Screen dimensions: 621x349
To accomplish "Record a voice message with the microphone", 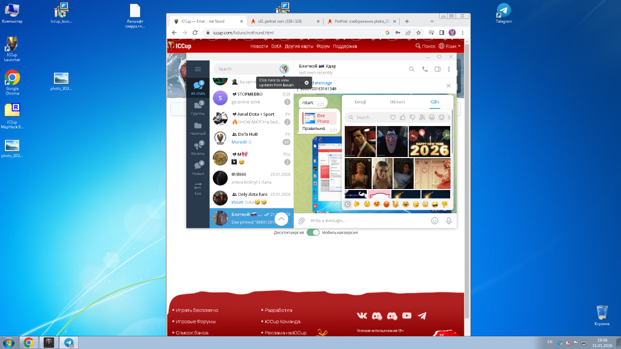I will pos(449,221).
